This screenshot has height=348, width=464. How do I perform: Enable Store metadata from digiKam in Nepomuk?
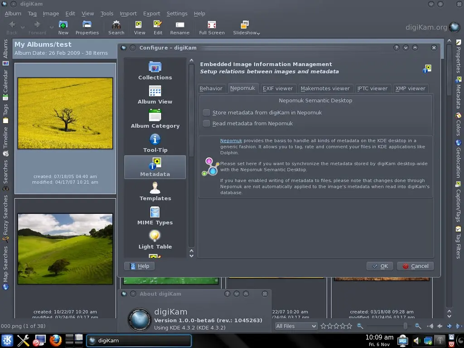coord(207,112)
